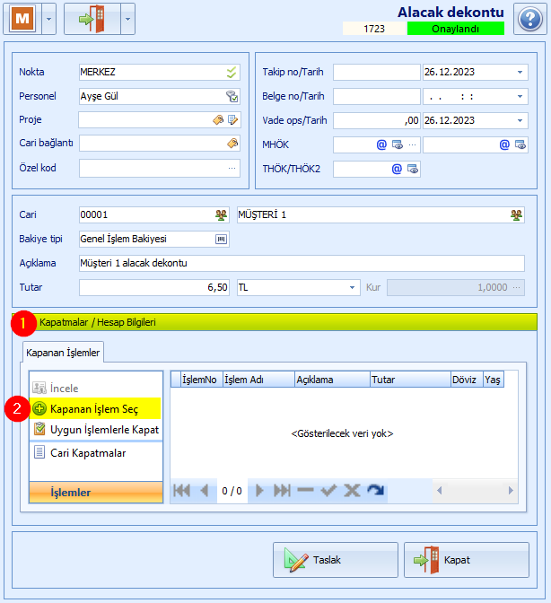Screen dimensions: 551x603
Task: Click the Bakiye tipi list icon
Action: click(221, 239)
